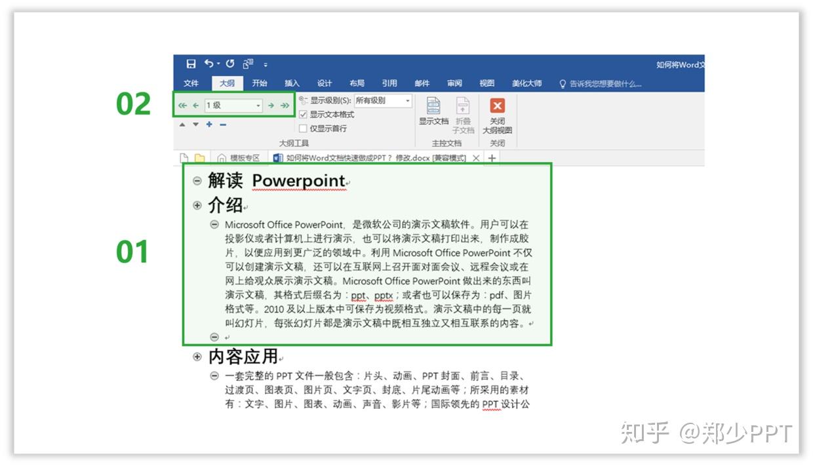Click the 折叠子文档 button

tap(463, 115)
